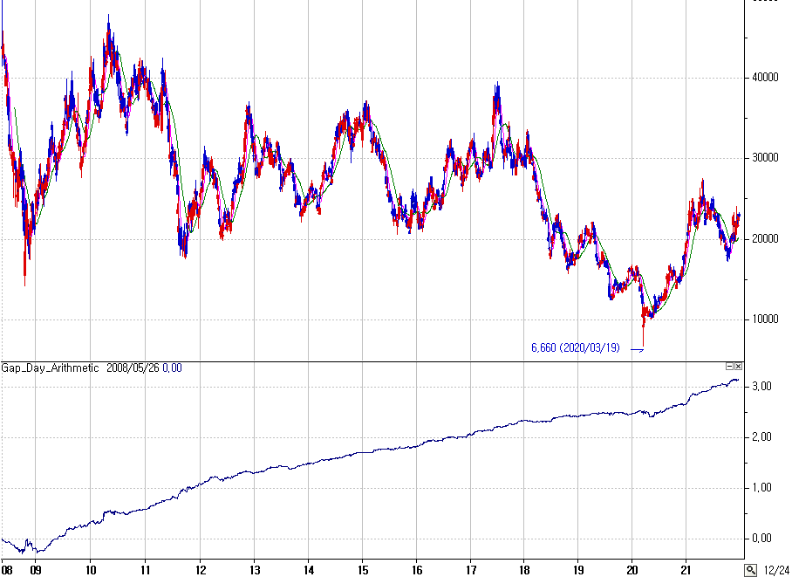Click the year 17 on time axis
Screen dimensions: 792x577
click(x=470, y=570)
